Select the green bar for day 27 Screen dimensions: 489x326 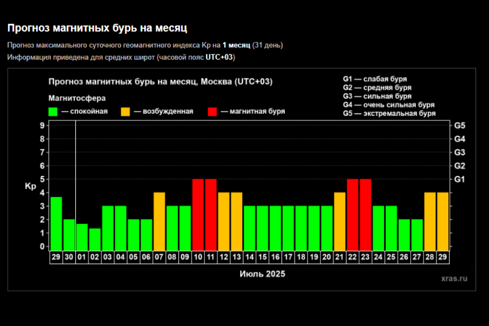point(417,235)
